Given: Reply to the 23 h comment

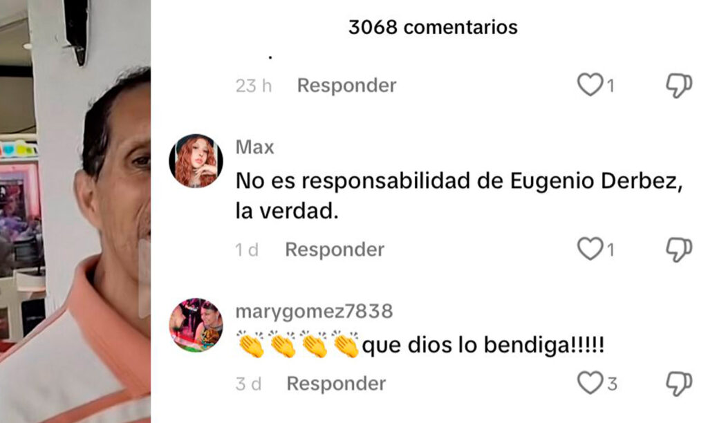Looking at the screenshot, I should click(346, 85).
